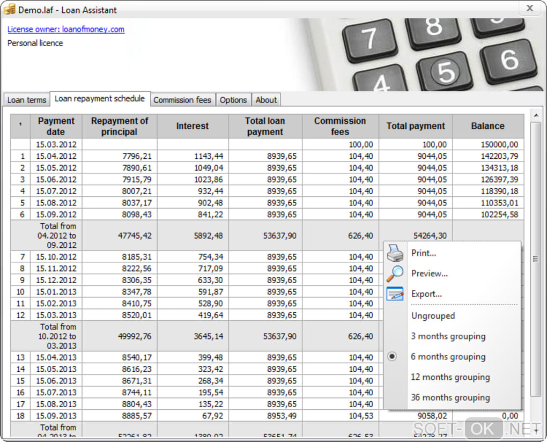The width and height of the screenshot is (547, 442).
Task: Click the Commission fees column header
Action: [x=340, y=126]
